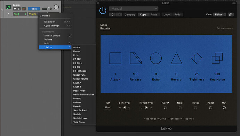Click the Key Noise value 100
The width and height of the screenshot is (240, 136).
click(217, 74)
